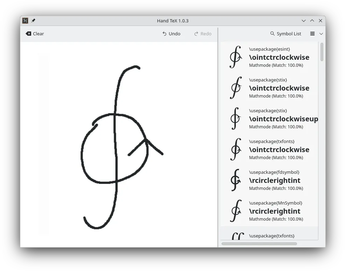Image resolution: width=345 pixels, height=271 pixels.
Task: Open the Symbol List search
Action: coord(286,34)
